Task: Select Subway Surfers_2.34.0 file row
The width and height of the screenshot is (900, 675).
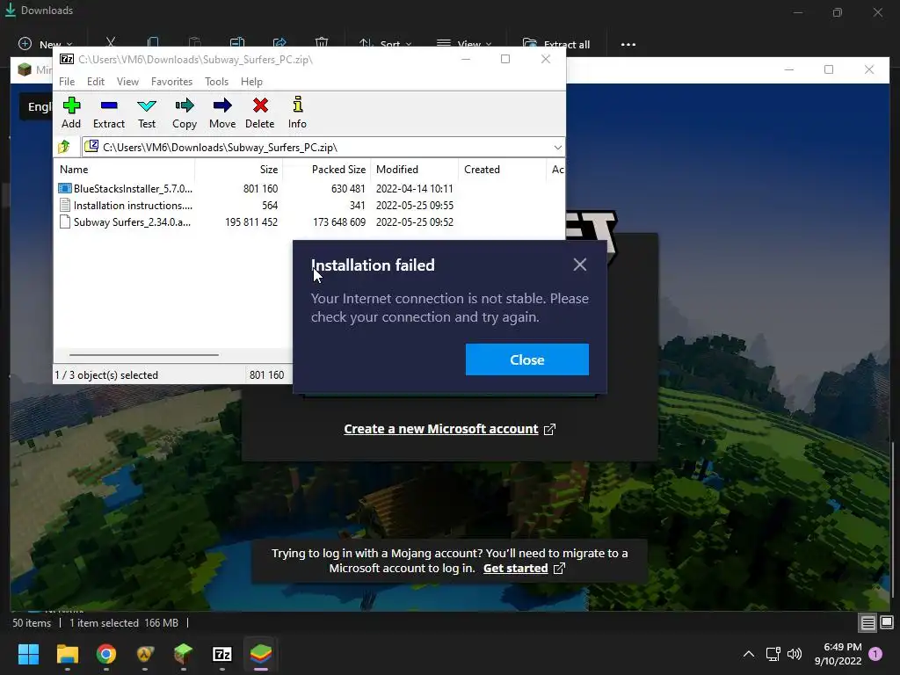Action: [256, 222]
